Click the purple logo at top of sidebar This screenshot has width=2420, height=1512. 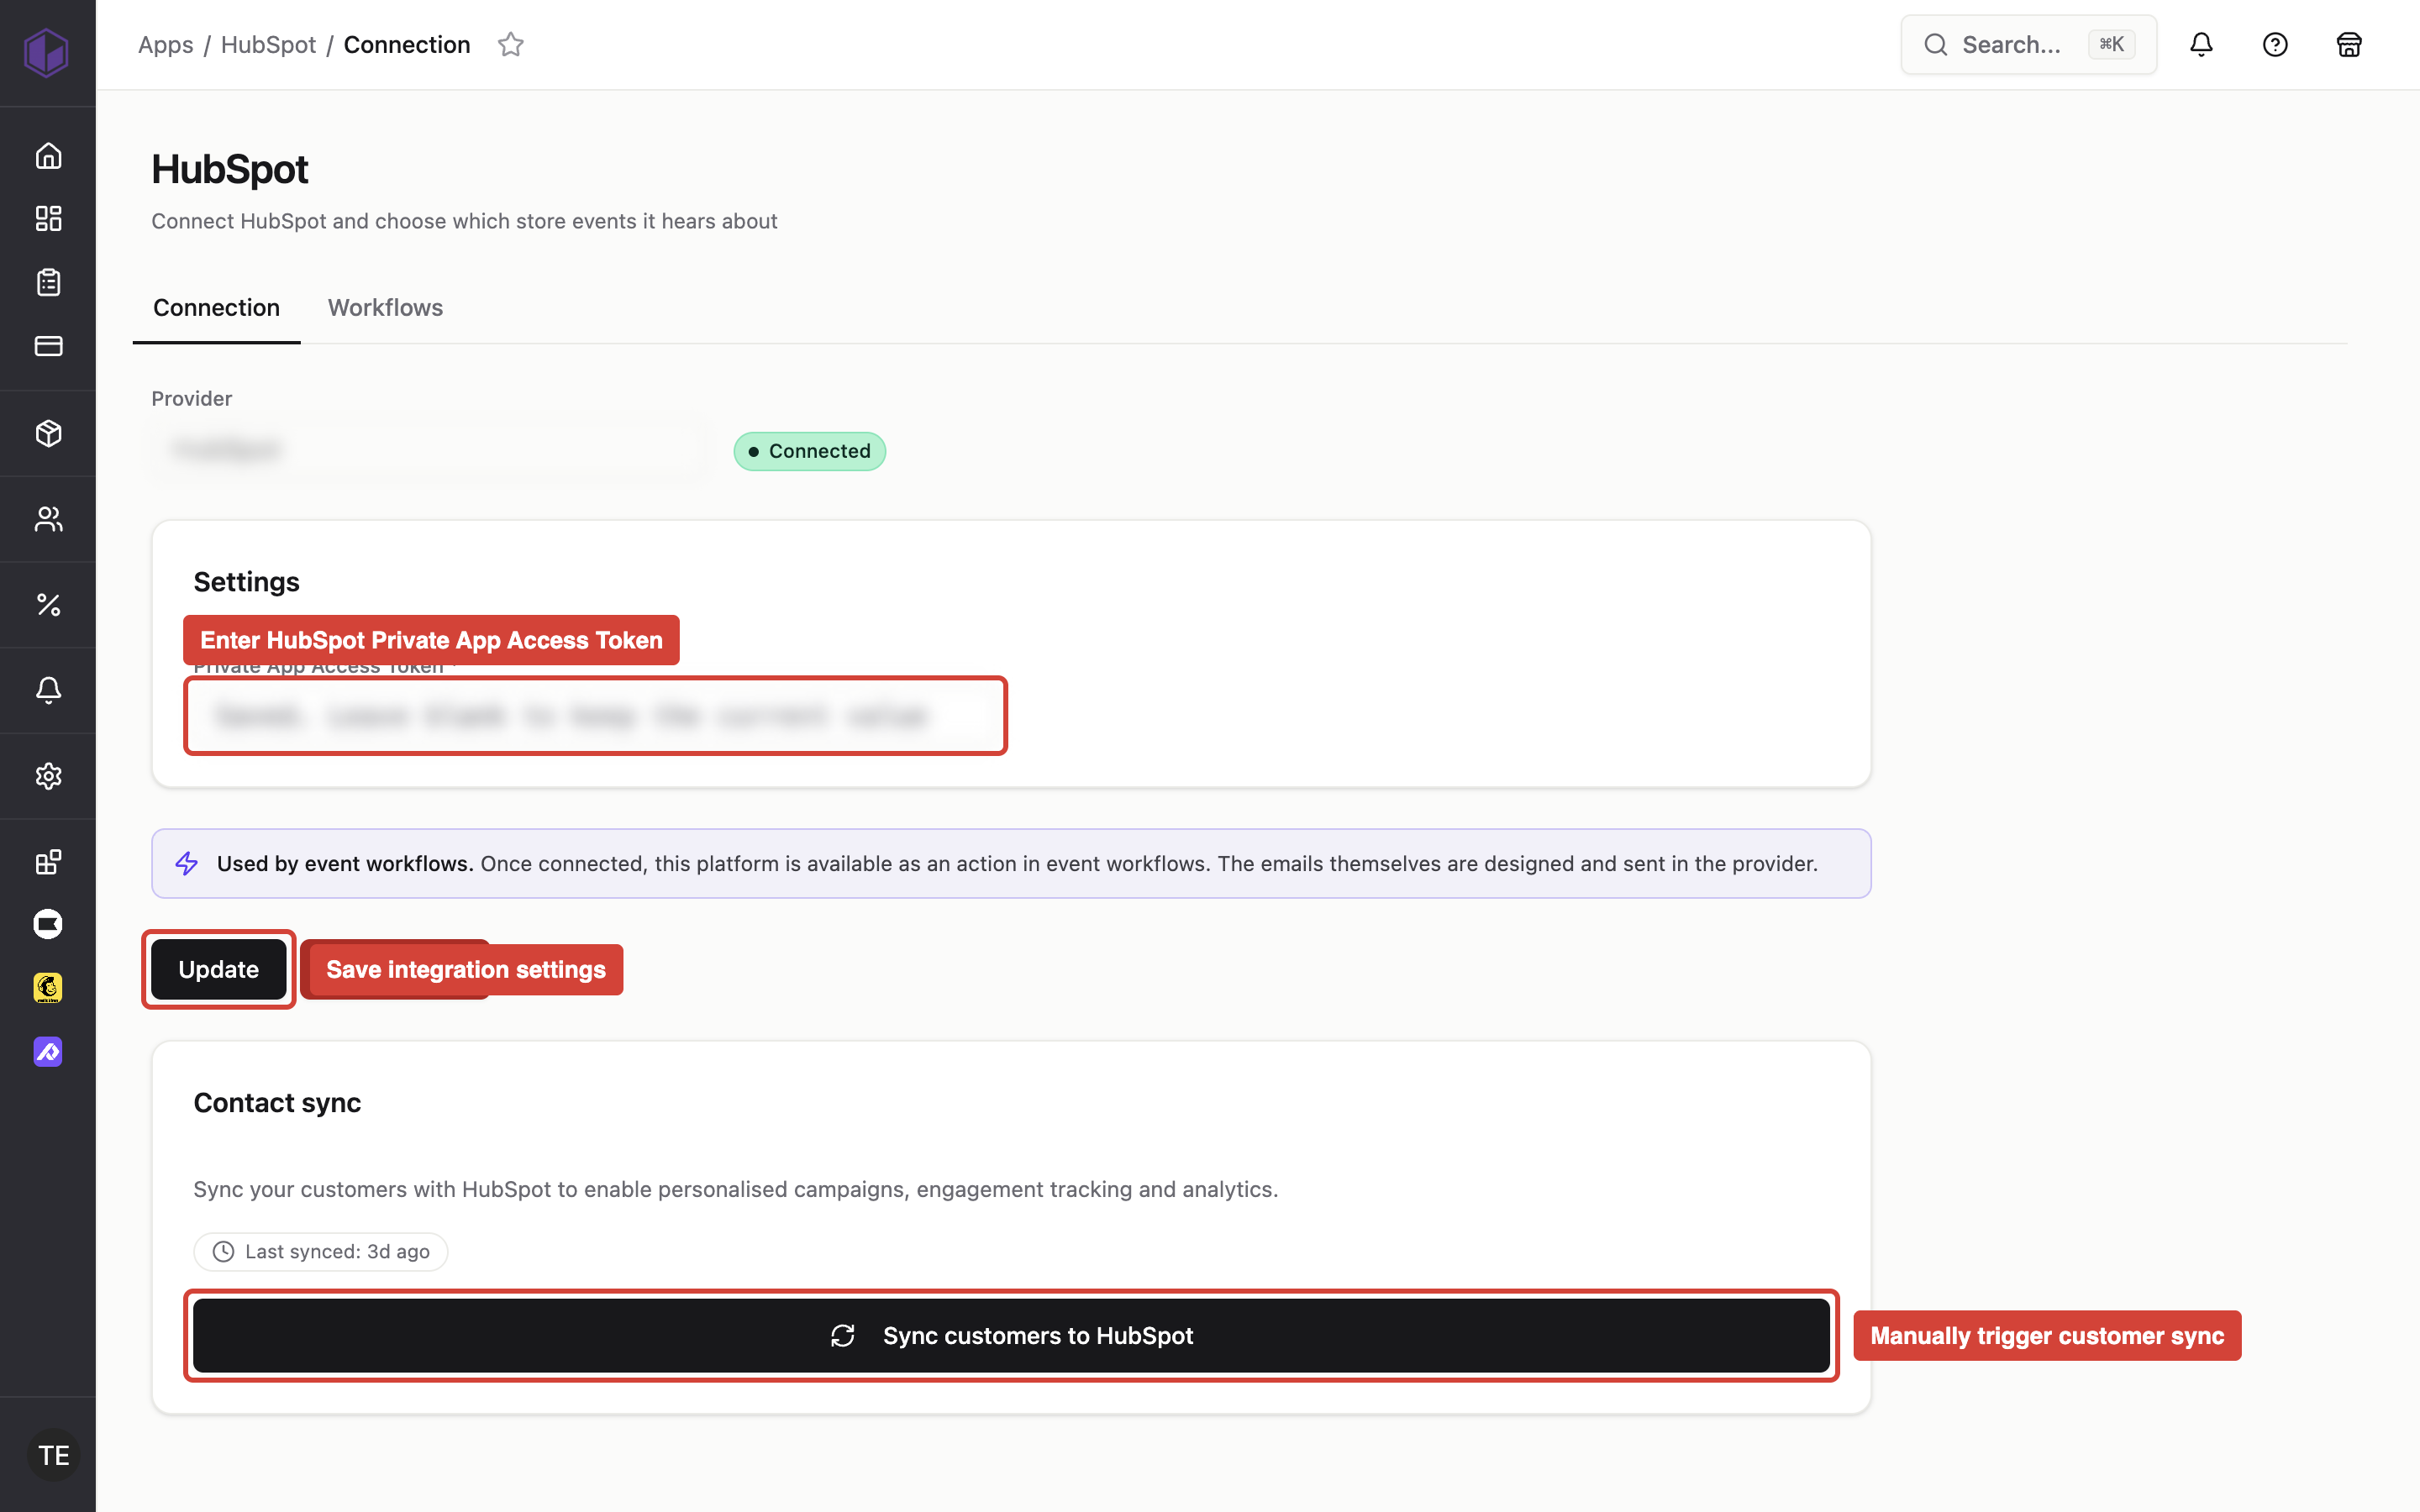(46, 52)
